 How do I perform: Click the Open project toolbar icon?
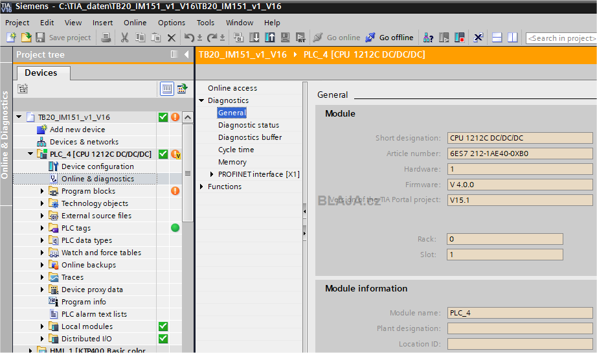pyautogui.click(x=26, y=38)
